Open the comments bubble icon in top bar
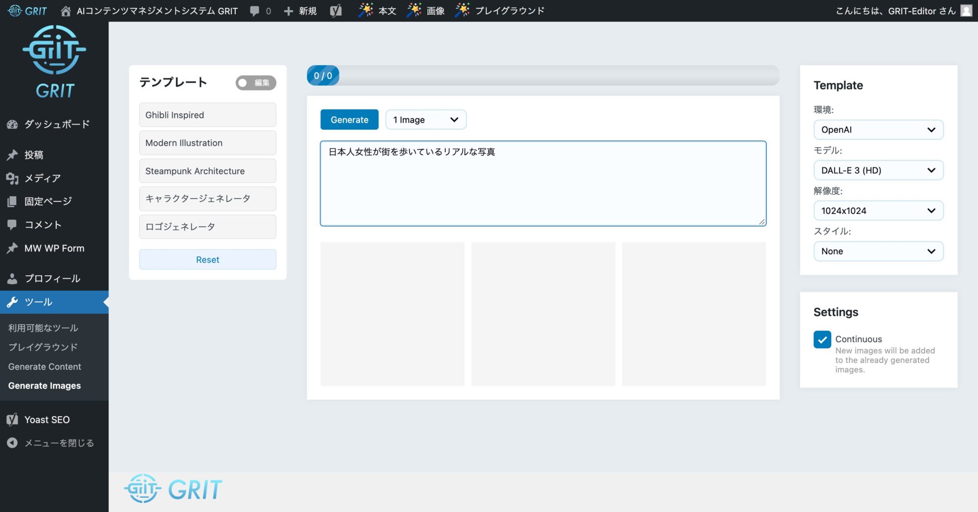978x512 pixels. click(x=255, y=11)
